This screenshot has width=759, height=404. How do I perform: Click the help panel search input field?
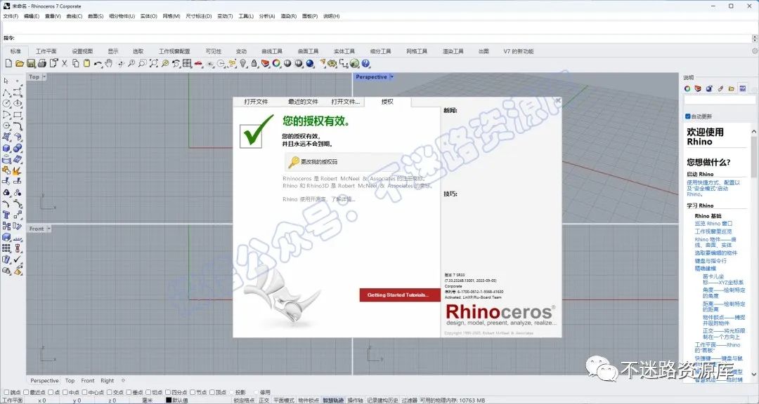[x=719, y=100]
